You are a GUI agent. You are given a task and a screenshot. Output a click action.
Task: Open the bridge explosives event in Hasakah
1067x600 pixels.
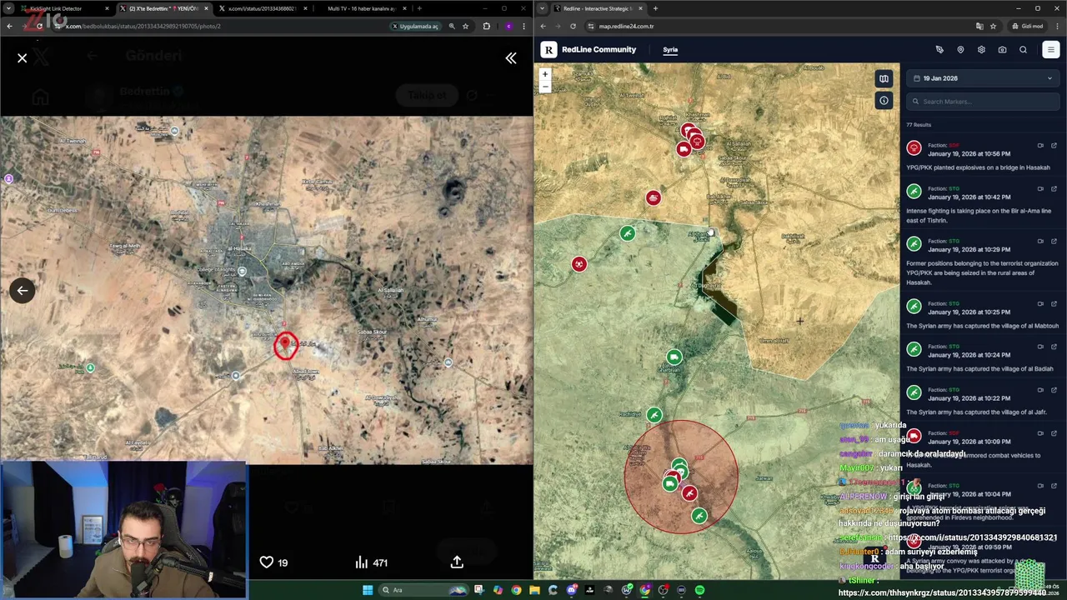[x=983, y=156]
